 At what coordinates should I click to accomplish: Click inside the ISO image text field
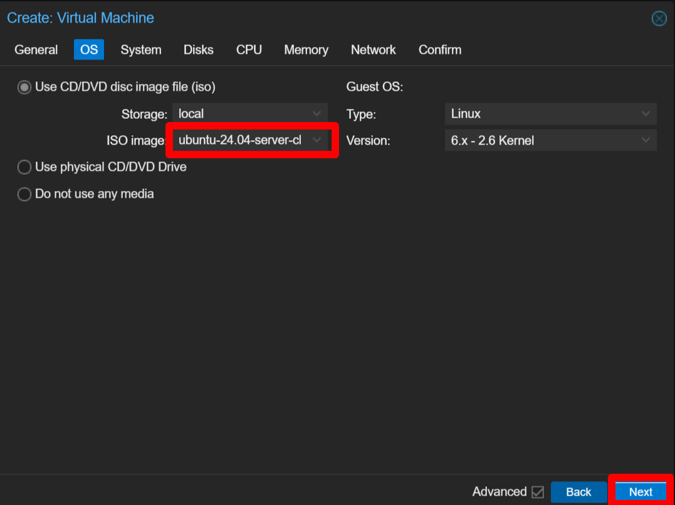239,140
